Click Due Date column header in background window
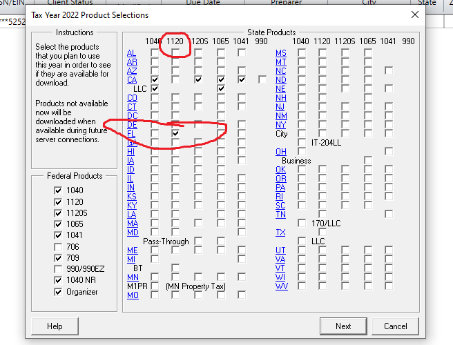The height and width of the screenshot is (345, 453). [203, 2]
